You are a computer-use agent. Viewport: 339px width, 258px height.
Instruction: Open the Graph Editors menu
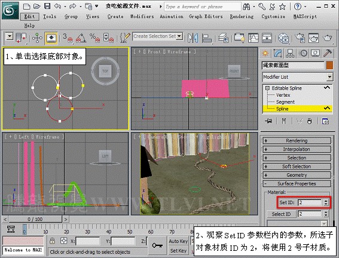pyautogui.click(x=206, y=16)
